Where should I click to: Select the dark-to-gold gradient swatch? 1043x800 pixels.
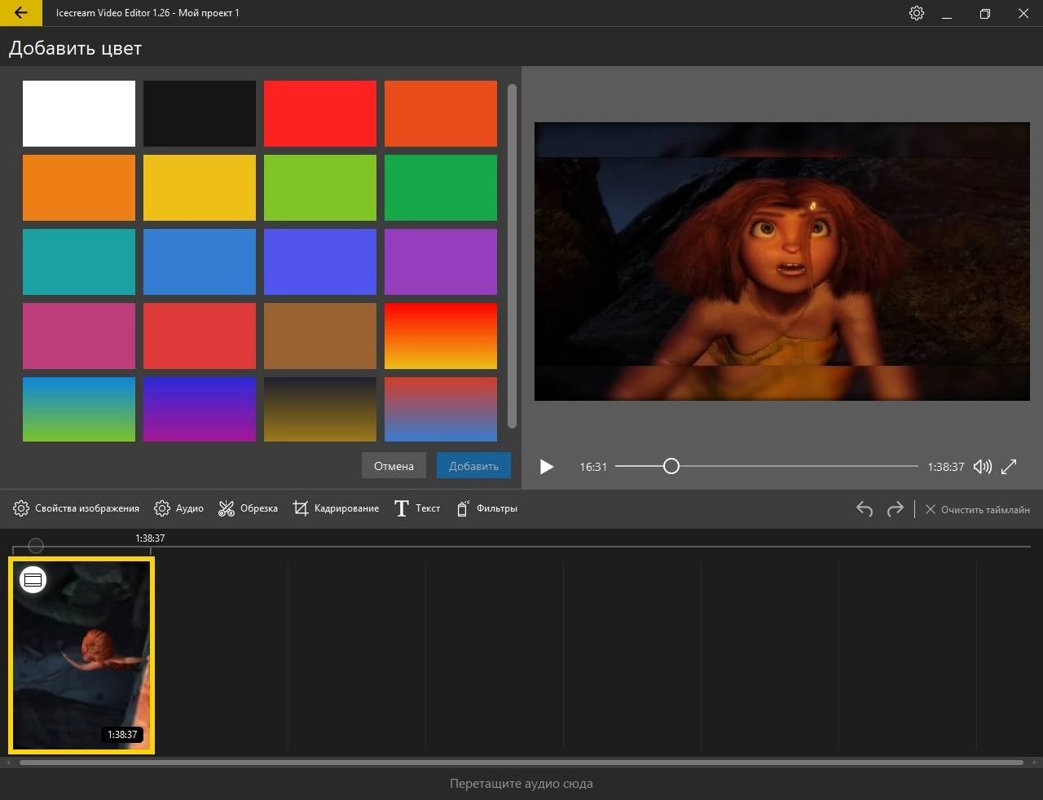click(320, 409)
